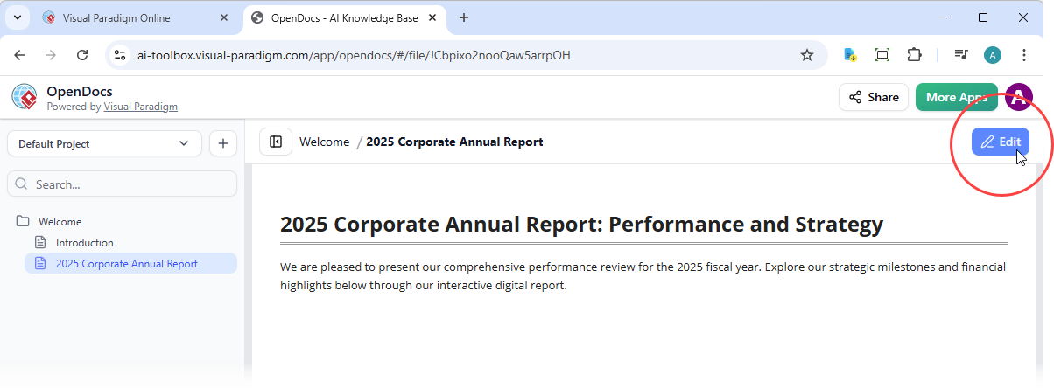This screenshot has width=1054, height=388.
Task: Click the Edit button
Action: point(1000,142)
